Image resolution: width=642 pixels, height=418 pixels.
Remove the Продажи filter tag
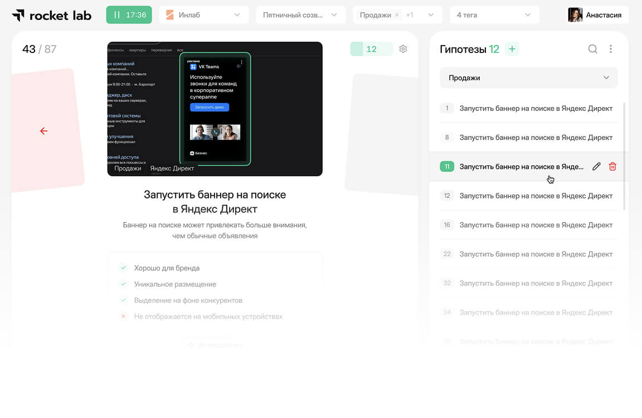[397, 15]
